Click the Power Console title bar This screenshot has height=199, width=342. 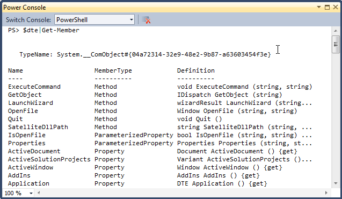point(159,7)
